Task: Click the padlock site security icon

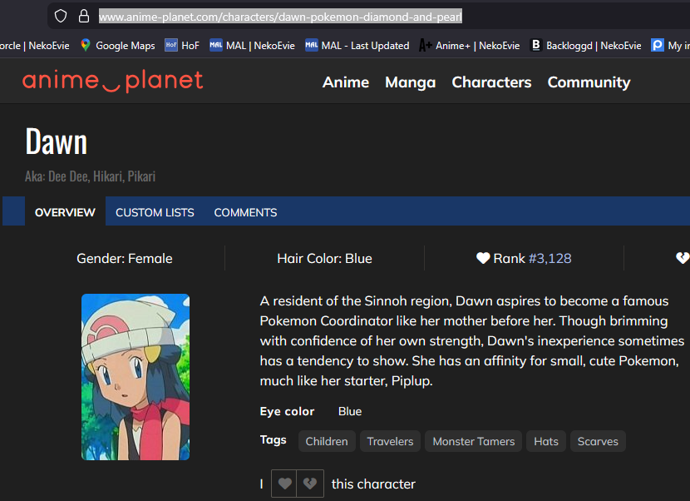Action: pyautogui.click(x=84, y=17)
